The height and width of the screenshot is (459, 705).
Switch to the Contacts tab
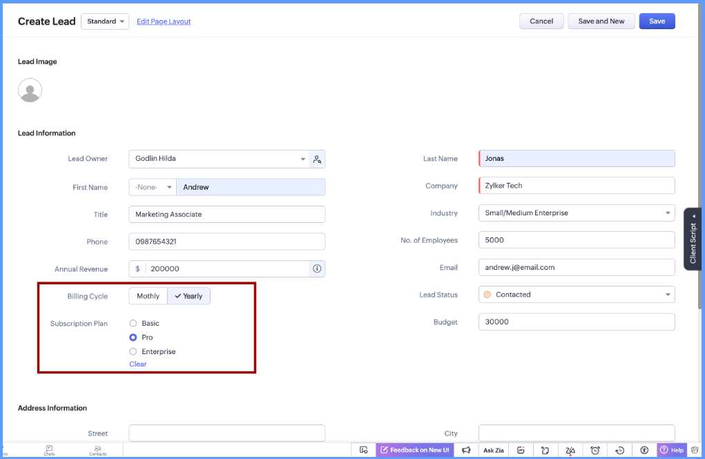(x=97, y=450)
